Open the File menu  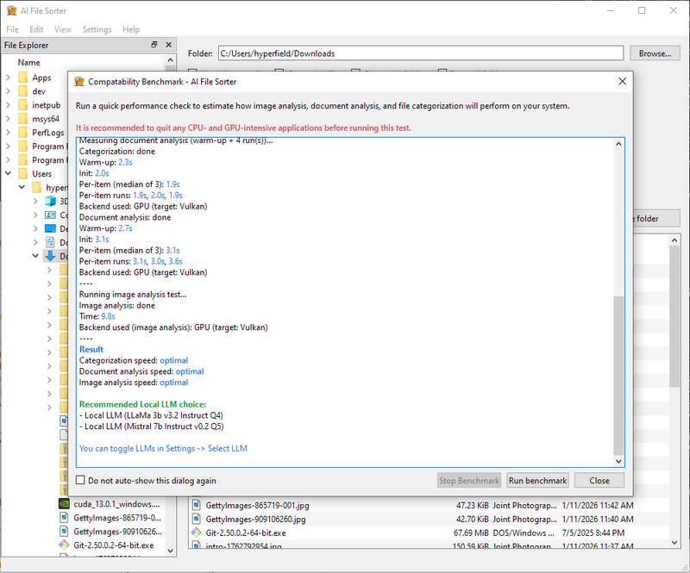point(12,29)
